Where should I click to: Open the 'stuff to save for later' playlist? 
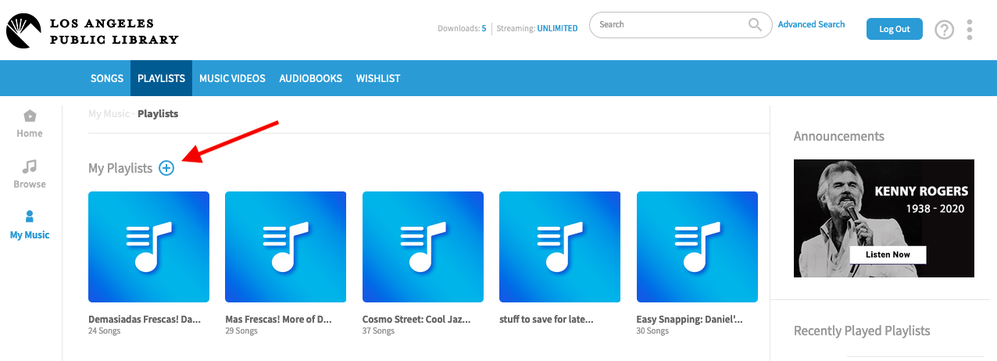click(x=559, y=247)
